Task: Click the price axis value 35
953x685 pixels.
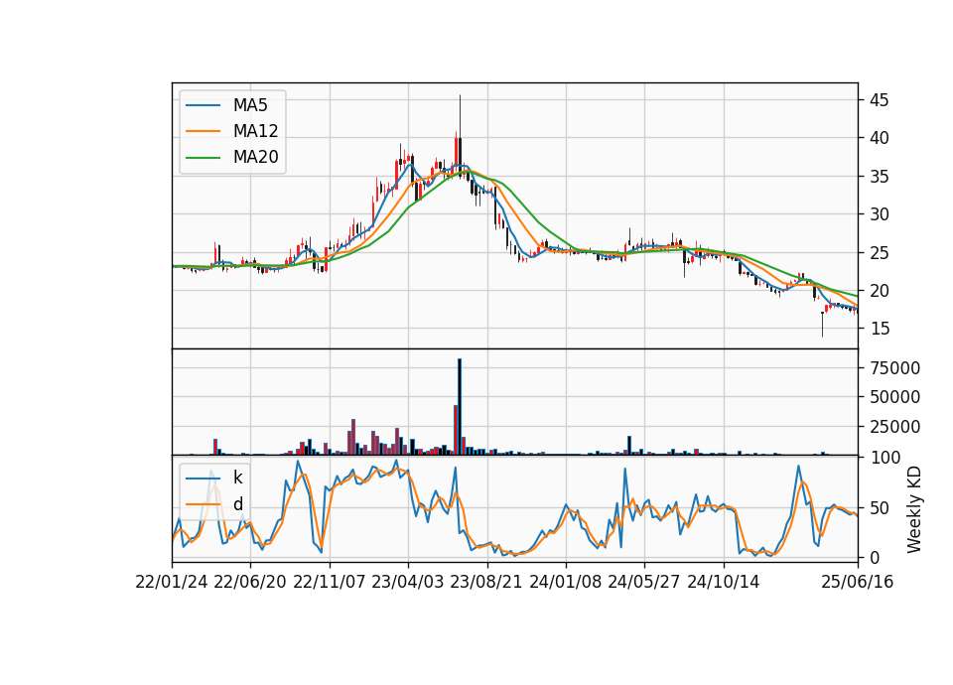Action: (x=879, y=177)
